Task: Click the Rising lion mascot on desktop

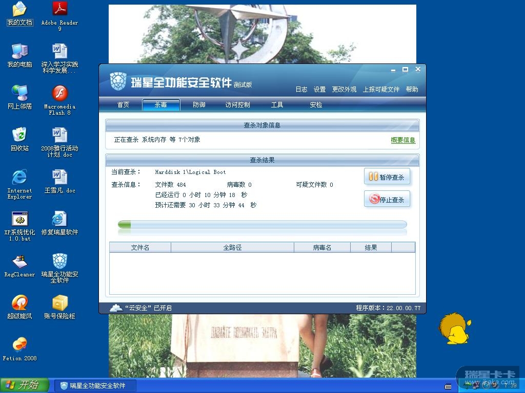Action: 455,329
